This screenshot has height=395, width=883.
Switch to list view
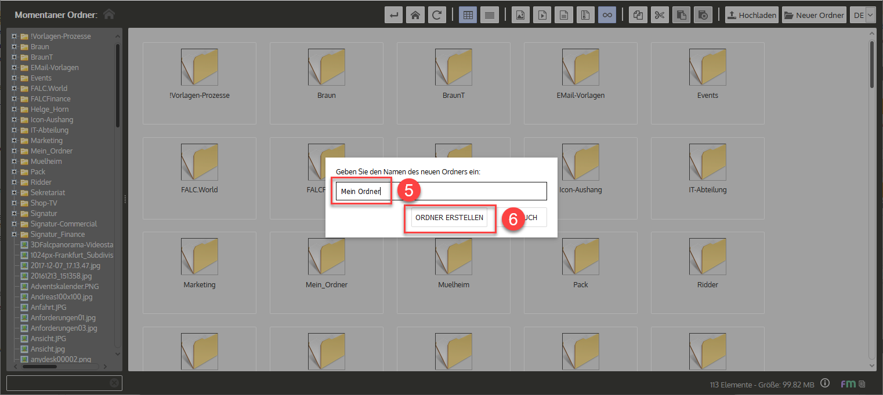(x=490, y=15)
